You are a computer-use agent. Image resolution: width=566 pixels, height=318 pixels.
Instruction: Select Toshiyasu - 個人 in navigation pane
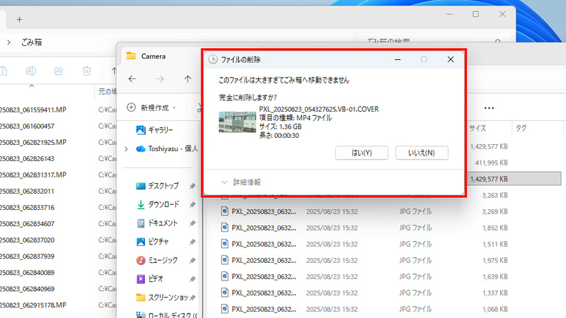167,149
